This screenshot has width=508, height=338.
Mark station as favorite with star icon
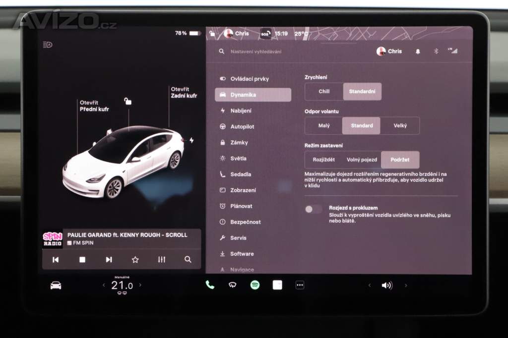tap(135, 260)
